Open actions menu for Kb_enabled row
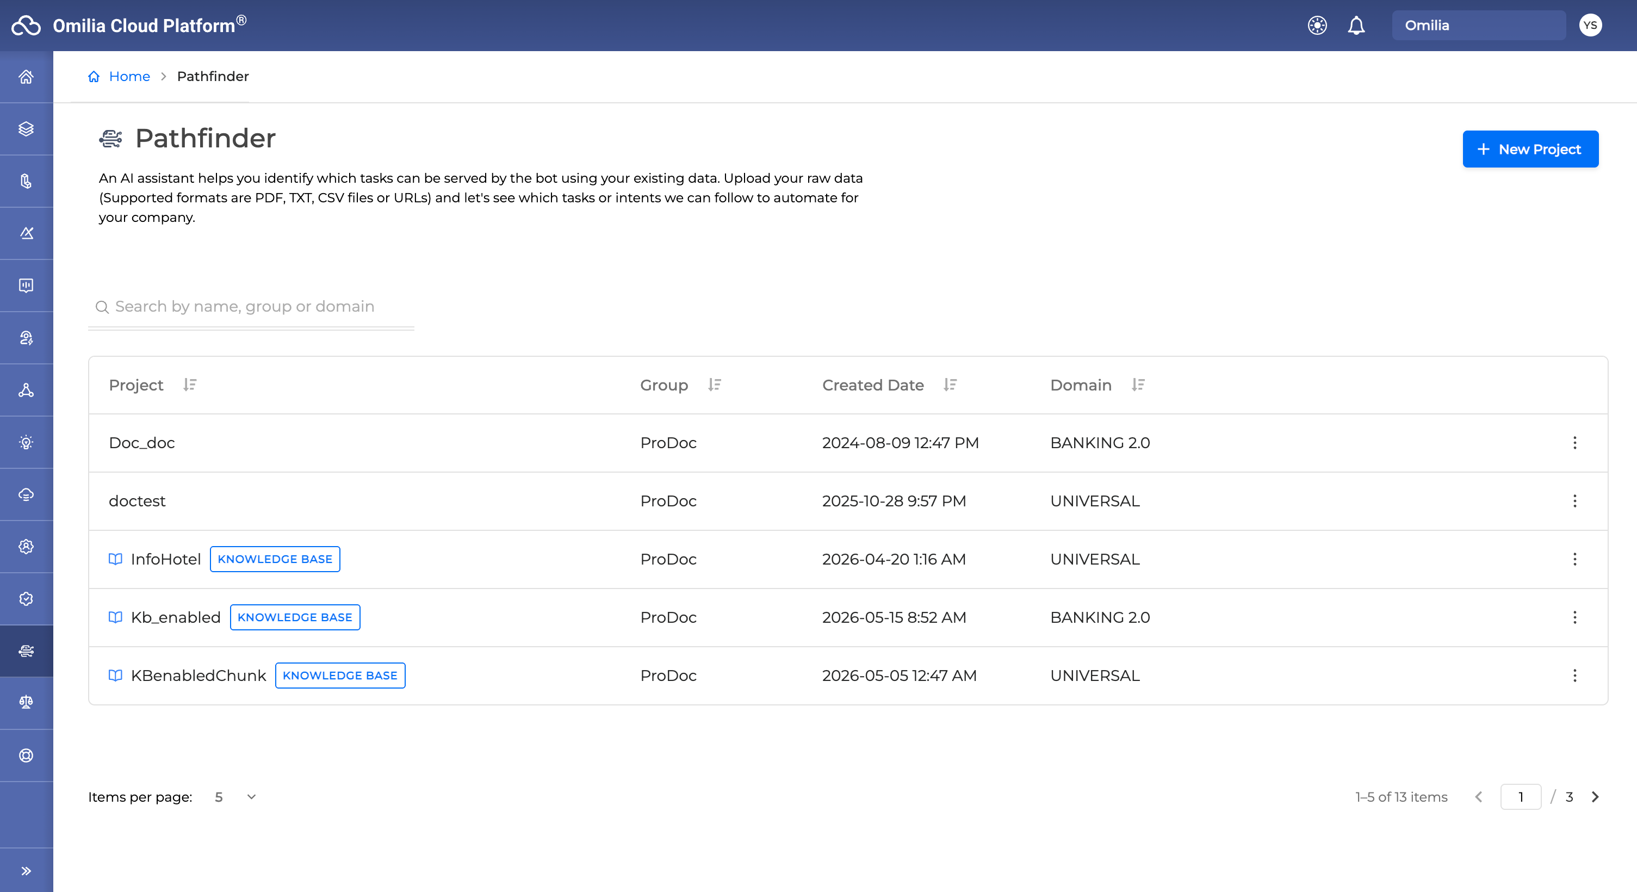 pyautogui.click(x=1574, y=617)
